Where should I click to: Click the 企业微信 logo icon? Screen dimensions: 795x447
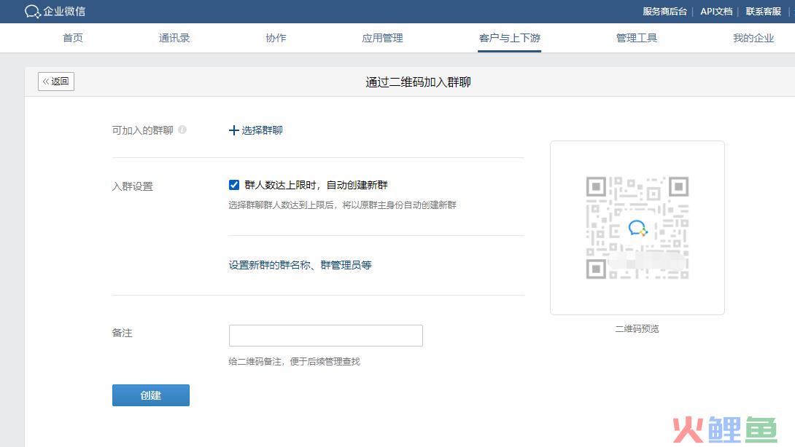[x=32, y=11]
